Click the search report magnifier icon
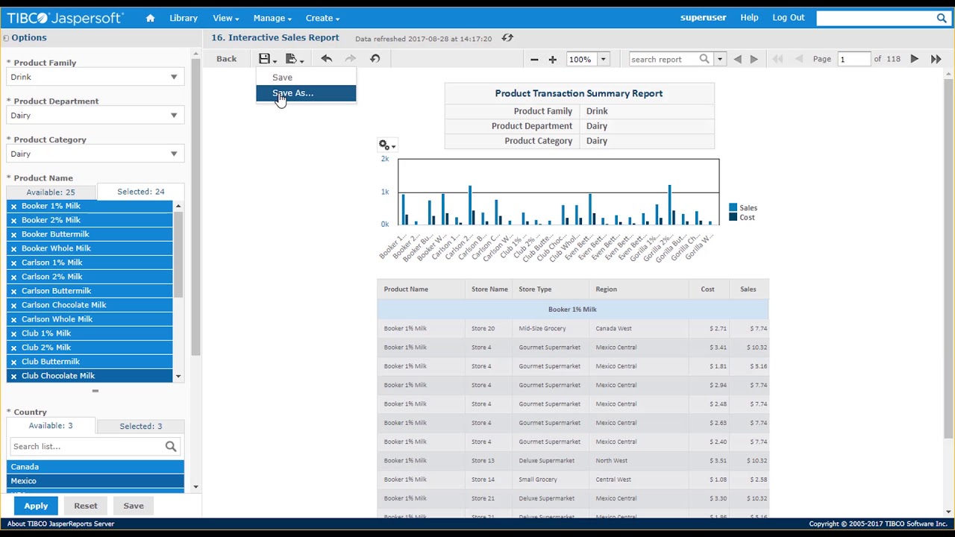This screenshot has width=955, height=537. click(704, 59)
